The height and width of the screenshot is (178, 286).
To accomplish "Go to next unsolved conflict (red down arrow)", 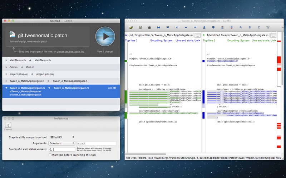I will [x=231, y=27].
